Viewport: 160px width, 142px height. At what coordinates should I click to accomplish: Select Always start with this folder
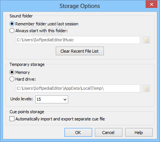click(12, 31)
